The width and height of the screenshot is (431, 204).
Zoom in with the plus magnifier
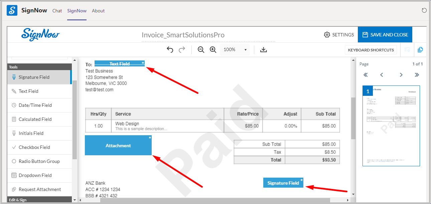(213, 50)
